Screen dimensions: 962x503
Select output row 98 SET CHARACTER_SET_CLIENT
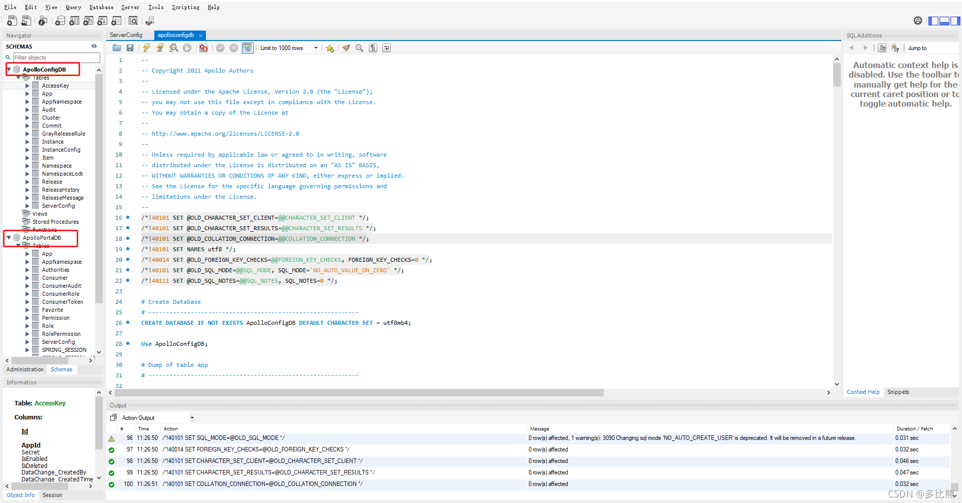529,461
